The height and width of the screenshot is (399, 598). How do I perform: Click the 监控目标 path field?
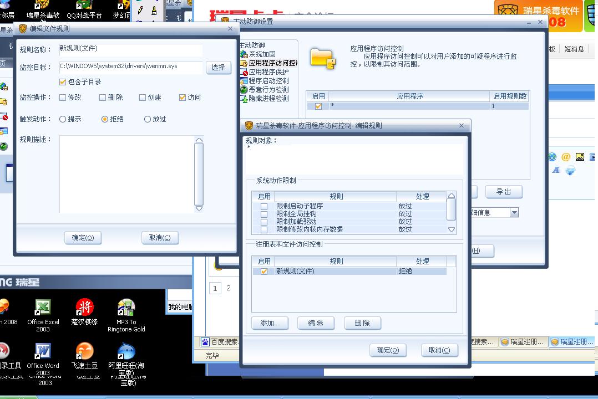(131, 66)
